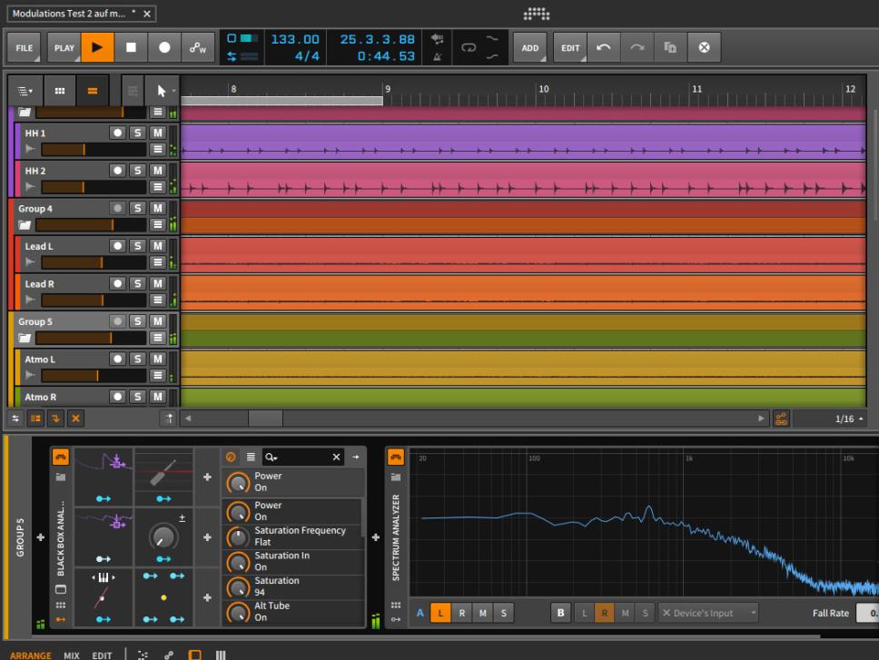
Task: Solo the HH 1 track
Action: coord(137,133)
